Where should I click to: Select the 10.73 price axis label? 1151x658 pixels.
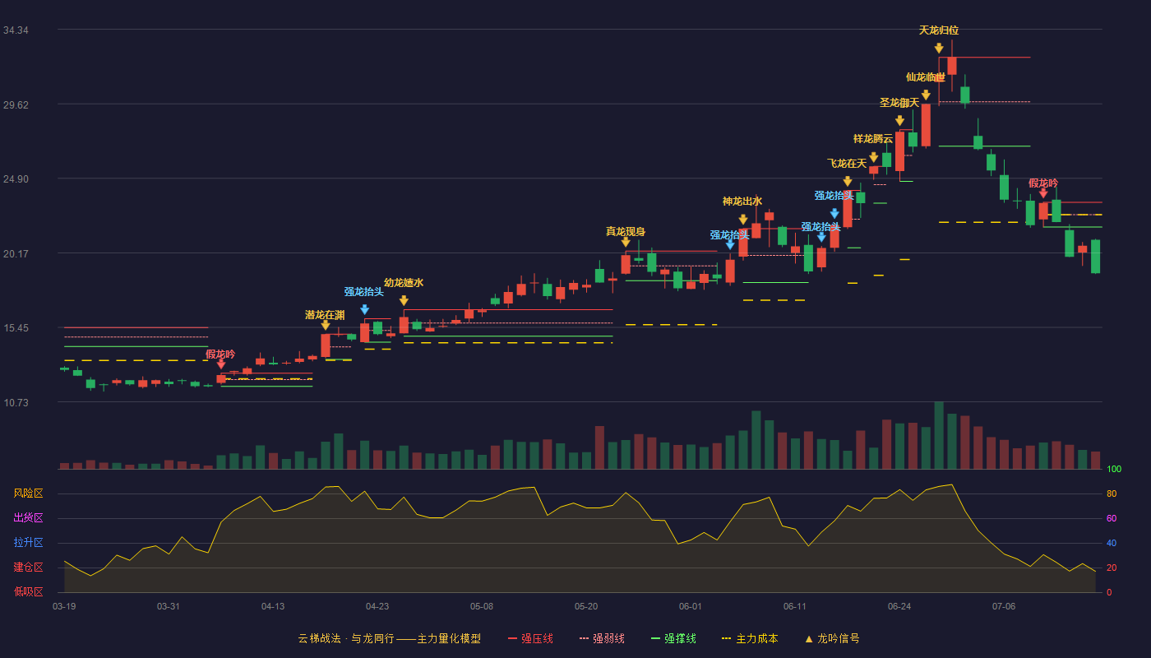[x=16, y=402]
